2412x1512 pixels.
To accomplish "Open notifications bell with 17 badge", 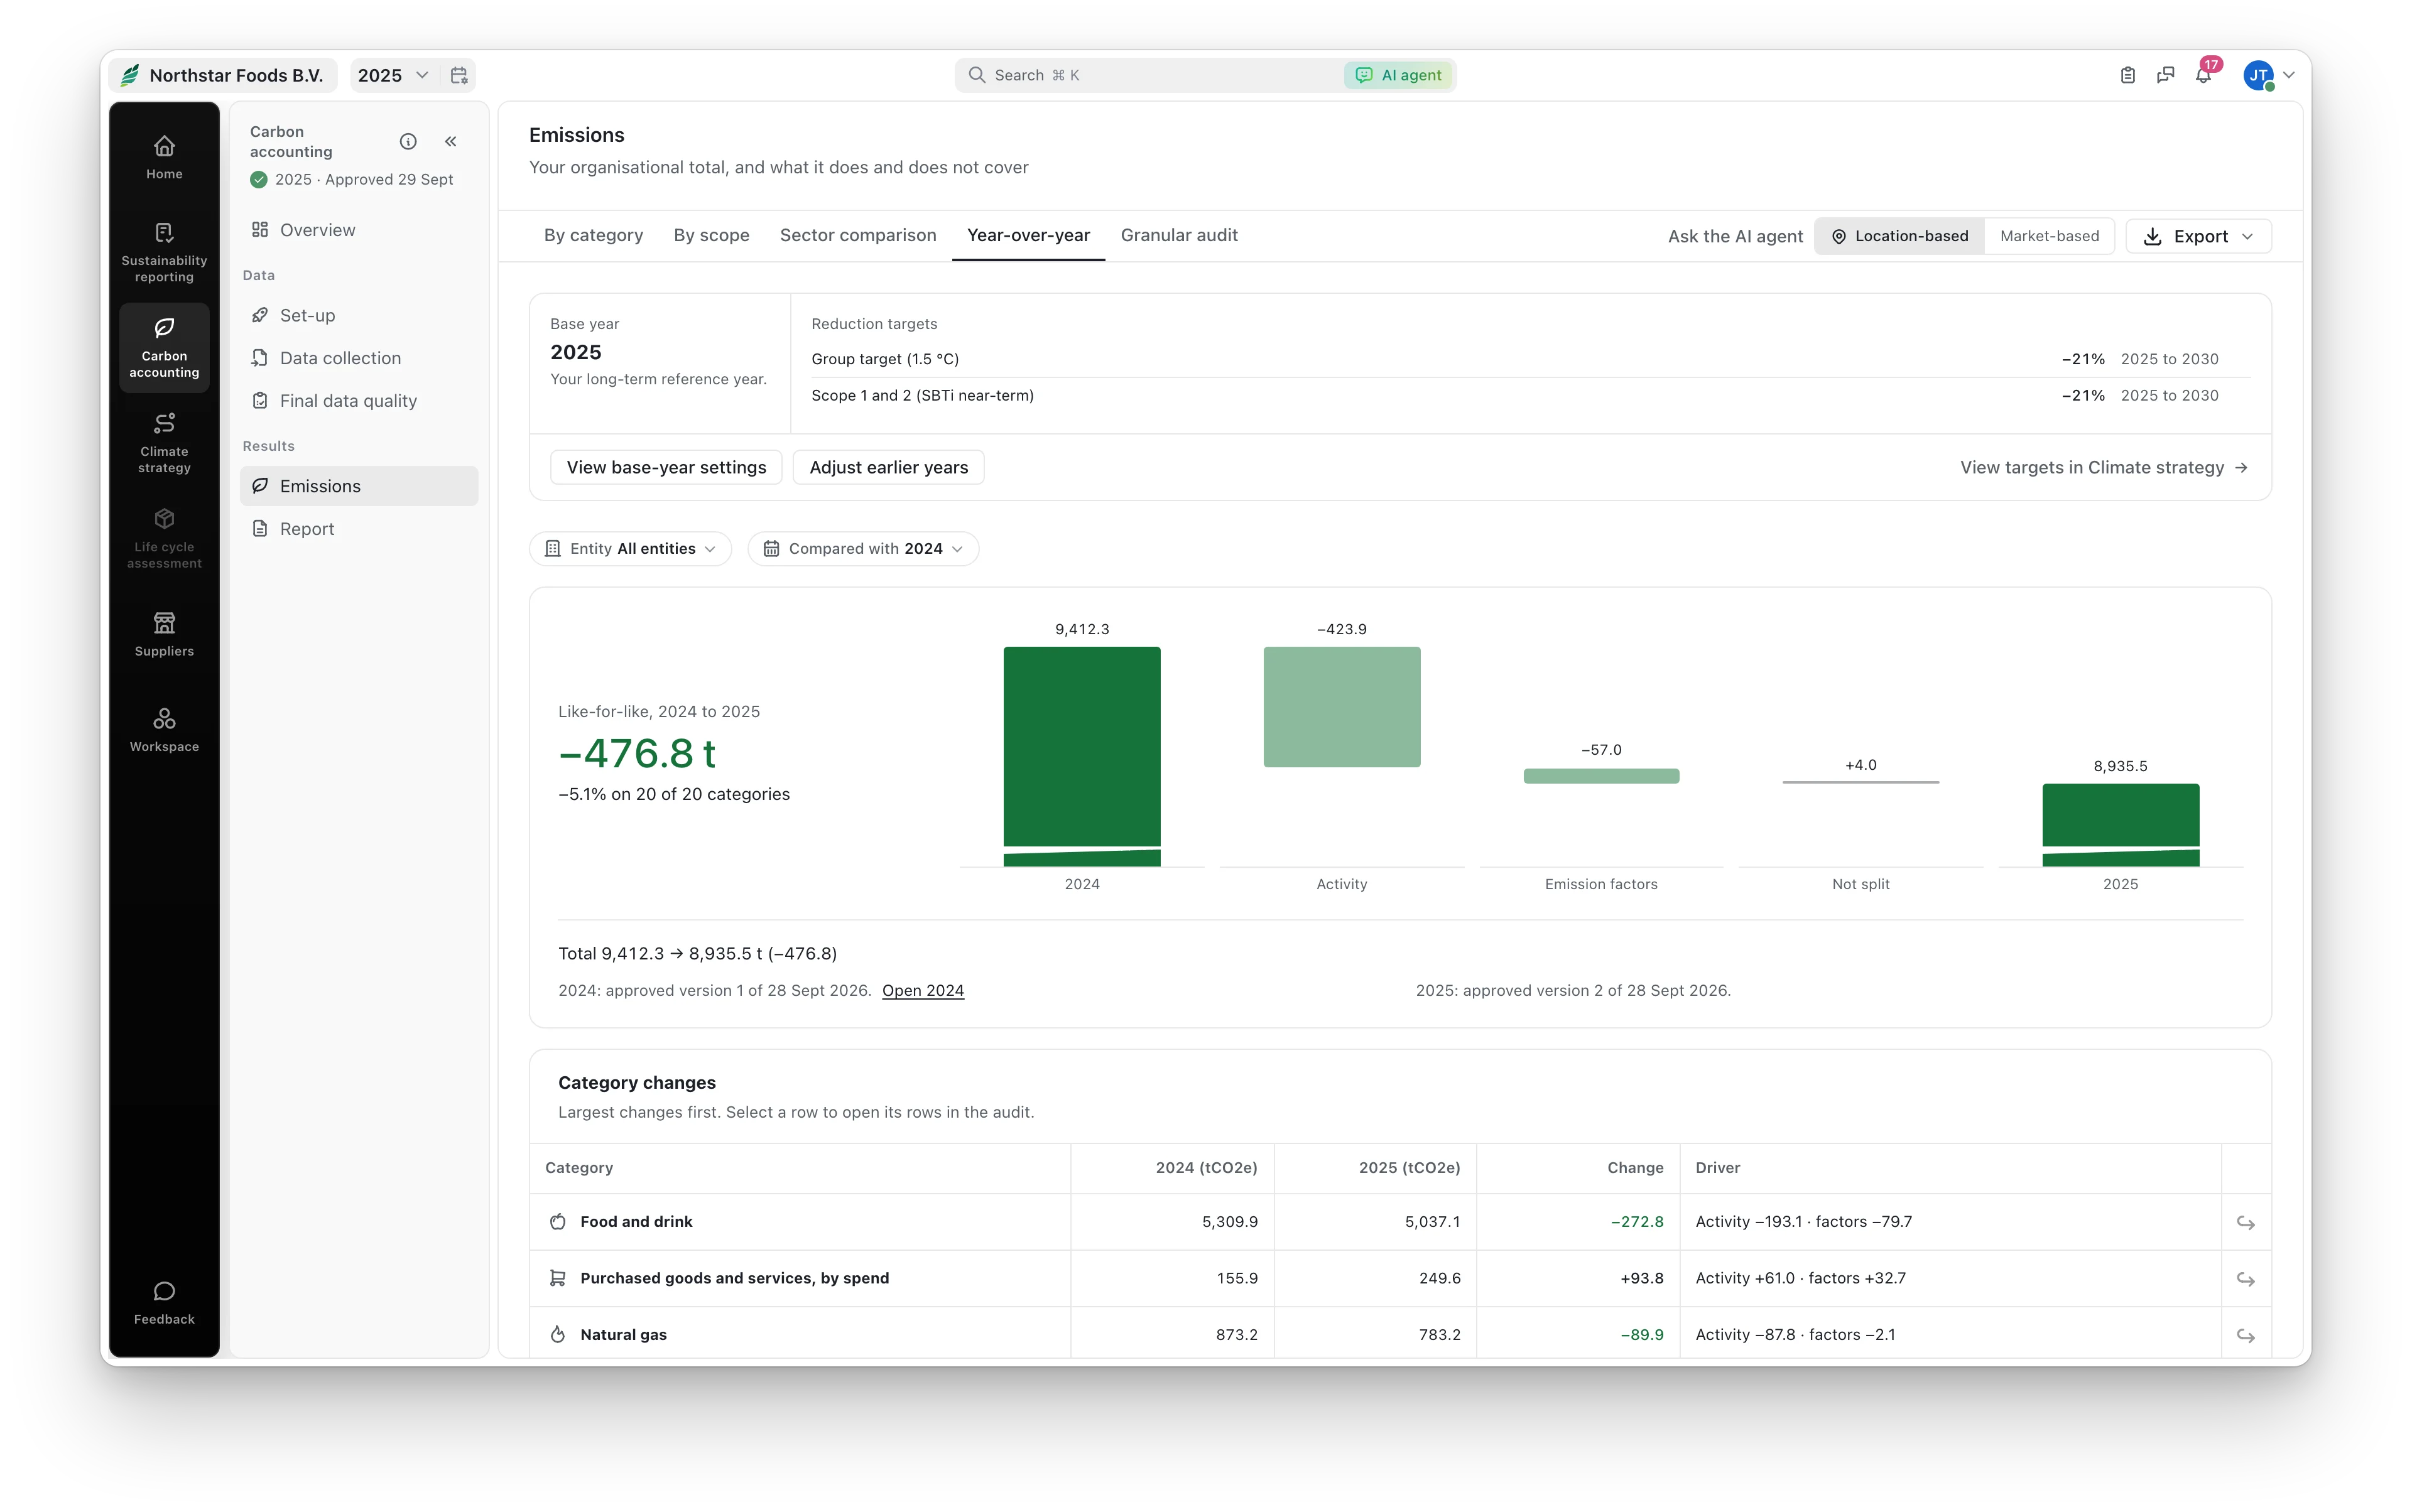I will (2204, 75).
